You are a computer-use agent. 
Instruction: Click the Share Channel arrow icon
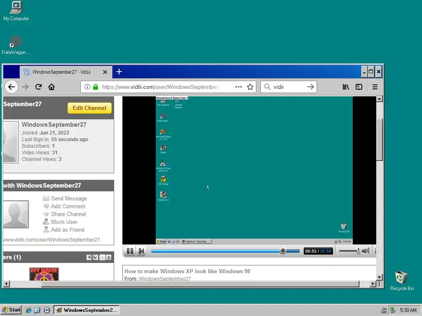(x=46, y=214)
